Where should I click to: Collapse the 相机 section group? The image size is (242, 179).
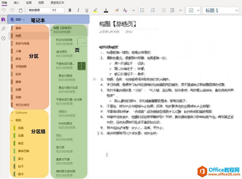(12, 120)
